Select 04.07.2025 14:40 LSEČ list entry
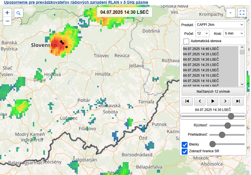 [x=201, y=49]
